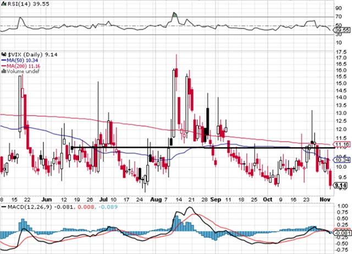Click the Volume undef legend entry
The height and width of the screenshot is (254, 352).
click(x=21, y=71)
